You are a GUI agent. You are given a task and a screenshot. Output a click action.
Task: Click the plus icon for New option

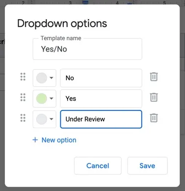tap(35, 140)
